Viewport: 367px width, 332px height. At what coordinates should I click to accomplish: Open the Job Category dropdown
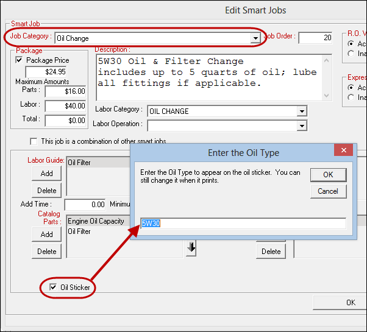pos(256,38)
